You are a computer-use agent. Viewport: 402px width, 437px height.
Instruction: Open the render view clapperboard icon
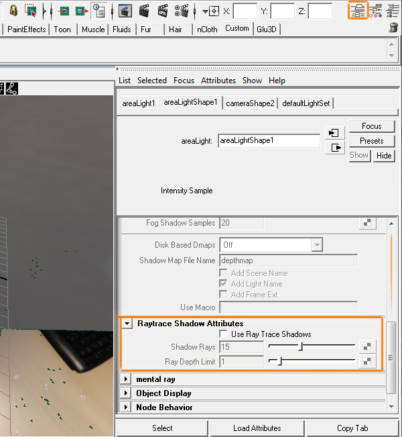pyautogui.click(x=125, y=11)
